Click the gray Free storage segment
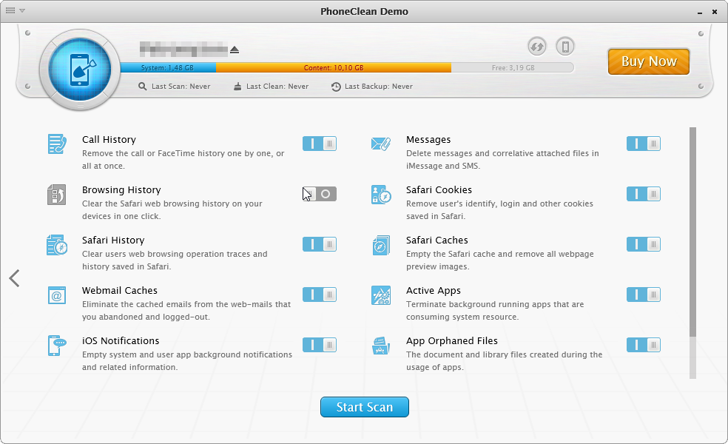728x444 pixels. tap(513, 68)
